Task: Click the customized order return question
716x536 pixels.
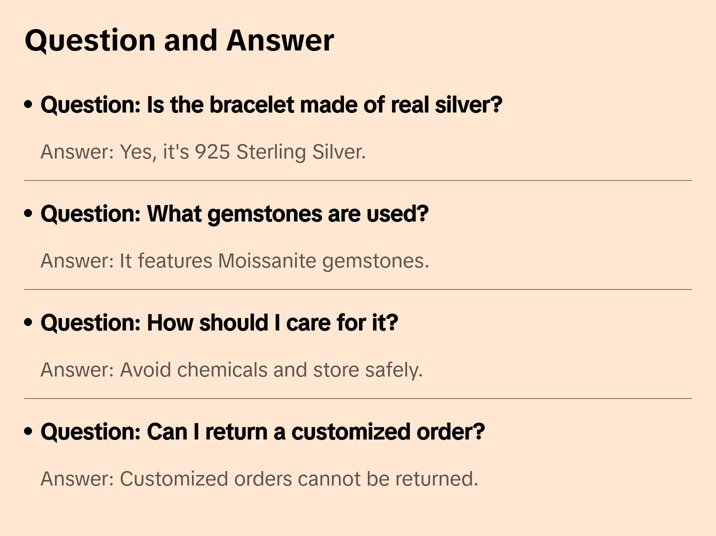Action: click(262, 432)
